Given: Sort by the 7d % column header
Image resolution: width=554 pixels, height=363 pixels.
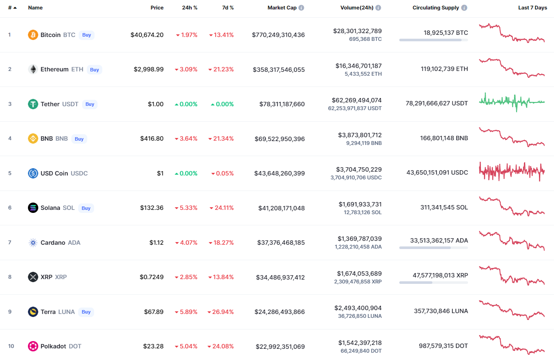Looking at the screenshot, I should pyautogui.click(x=228, y=8).
